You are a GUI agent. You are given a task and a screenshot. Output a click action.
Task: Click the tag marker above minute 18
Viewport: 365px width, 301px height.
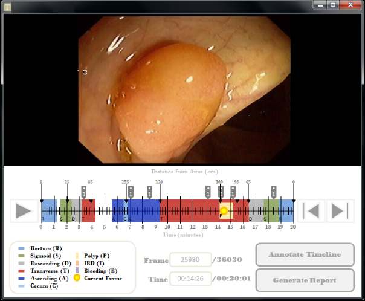(274, 192)
